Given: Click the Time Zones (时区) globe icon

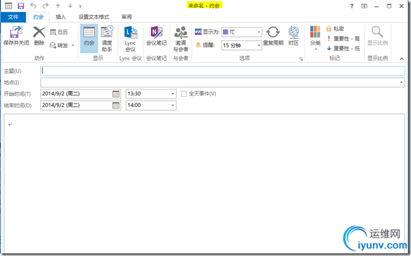Looking at the screenshot, I should [294, 32].
